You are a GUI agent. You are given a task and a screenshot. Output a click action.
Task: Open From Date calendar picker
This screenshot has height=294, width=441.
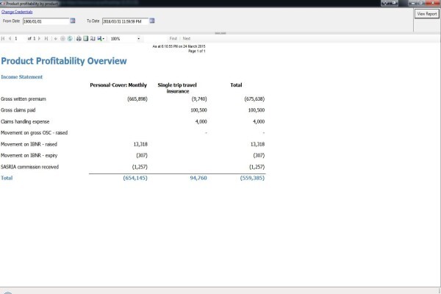point(73,21)
